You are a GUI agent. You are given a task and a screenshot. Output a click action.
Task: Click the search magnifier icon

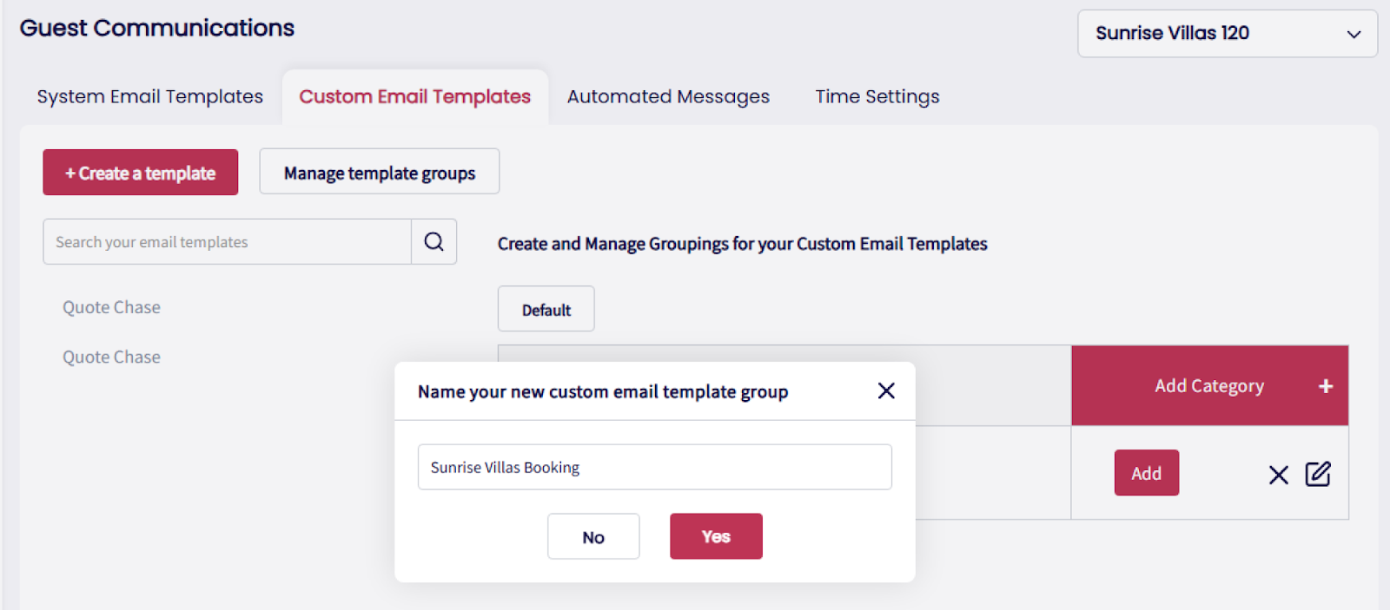pyautogui.click(x=434, y=242)
